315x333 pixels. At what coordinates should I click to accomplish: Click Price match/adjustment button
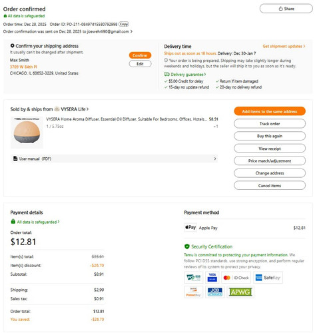tap(270, 161)
